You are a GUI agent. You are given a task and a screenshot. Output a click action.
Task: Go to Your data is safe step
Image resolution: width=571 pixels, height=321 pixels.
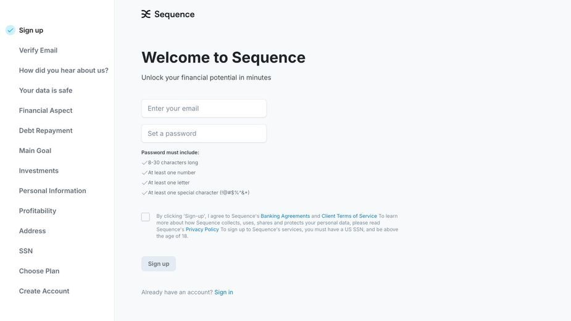46,90
